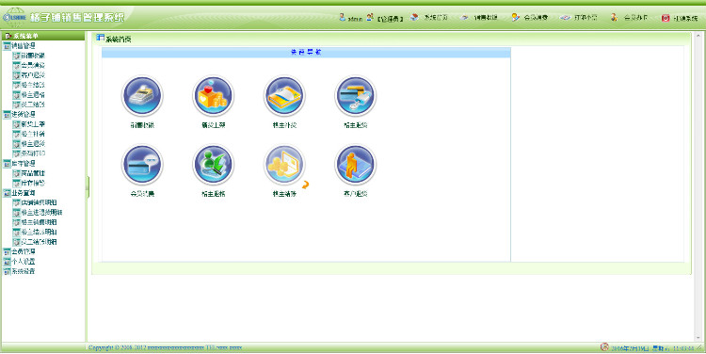Viewport: 706px width, 354px height.
Task: Go to 系统首页 via header toolbar
Action: point(430,18)
